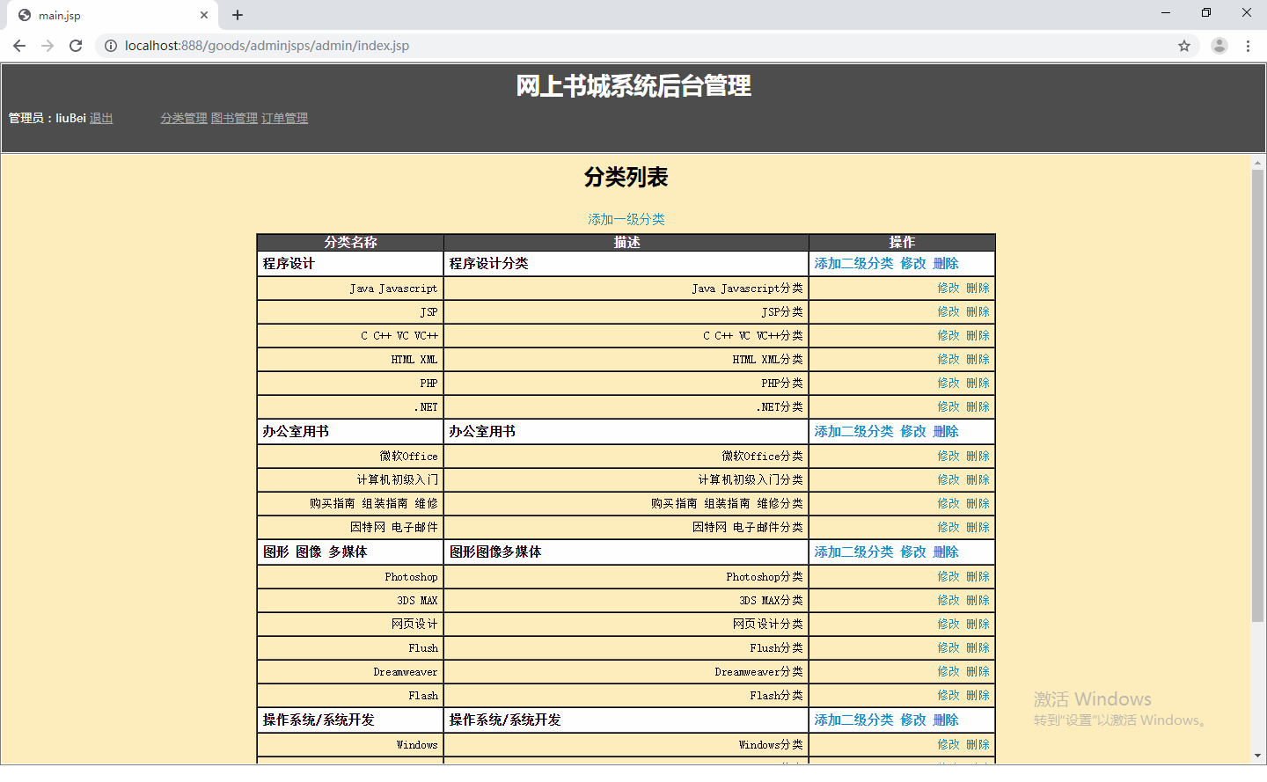Click 修改 for 程序设计 row
The height and width of the screenshot is (782, 1267).
pyautogui.click(x=913, y=263)
